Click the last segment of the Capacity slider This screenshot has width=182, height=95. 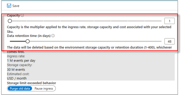click(153, 21)
